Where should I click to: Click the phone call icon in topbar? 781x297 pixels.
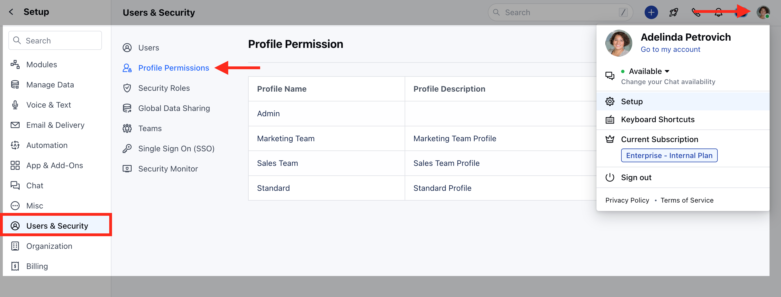[696, 12]
